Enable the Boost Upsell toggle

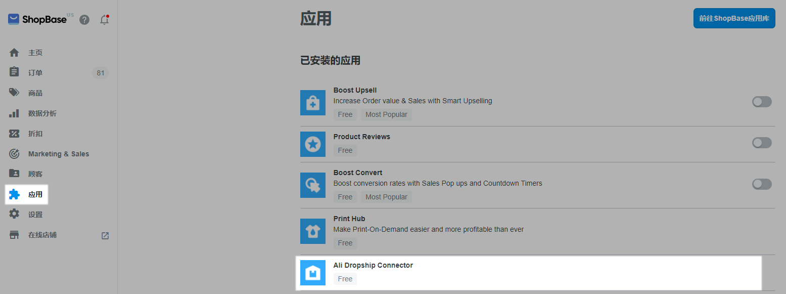point(762,102)
